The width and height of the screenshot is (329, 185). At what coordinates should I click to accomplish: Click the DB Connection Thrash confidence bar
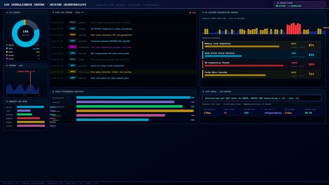(244, 66)
